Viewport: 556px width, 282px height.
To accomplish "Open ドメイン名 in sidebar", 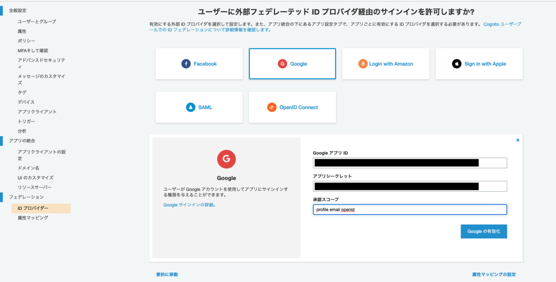I will [x=28, y=168].
